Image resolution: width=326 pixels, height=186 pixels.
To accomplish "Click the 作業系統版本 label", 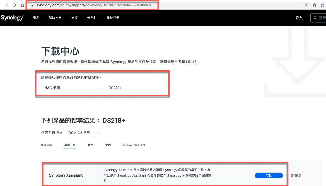I will (52, 133).
